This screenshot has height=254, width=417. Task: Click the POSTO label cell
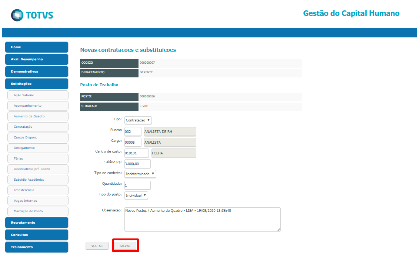pyautogui.click(x=109, y=97)
